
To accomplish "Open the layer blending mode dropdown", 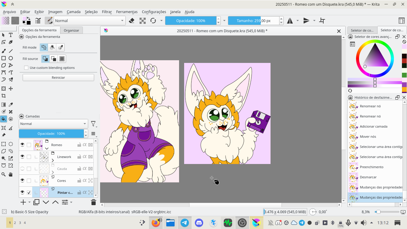I will coord(53,124).
